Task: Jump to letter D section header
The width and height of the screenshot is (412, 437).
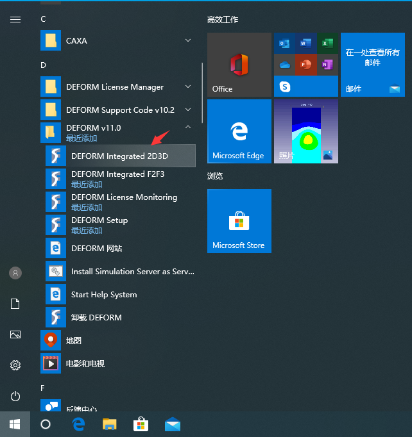Action: 43,65
